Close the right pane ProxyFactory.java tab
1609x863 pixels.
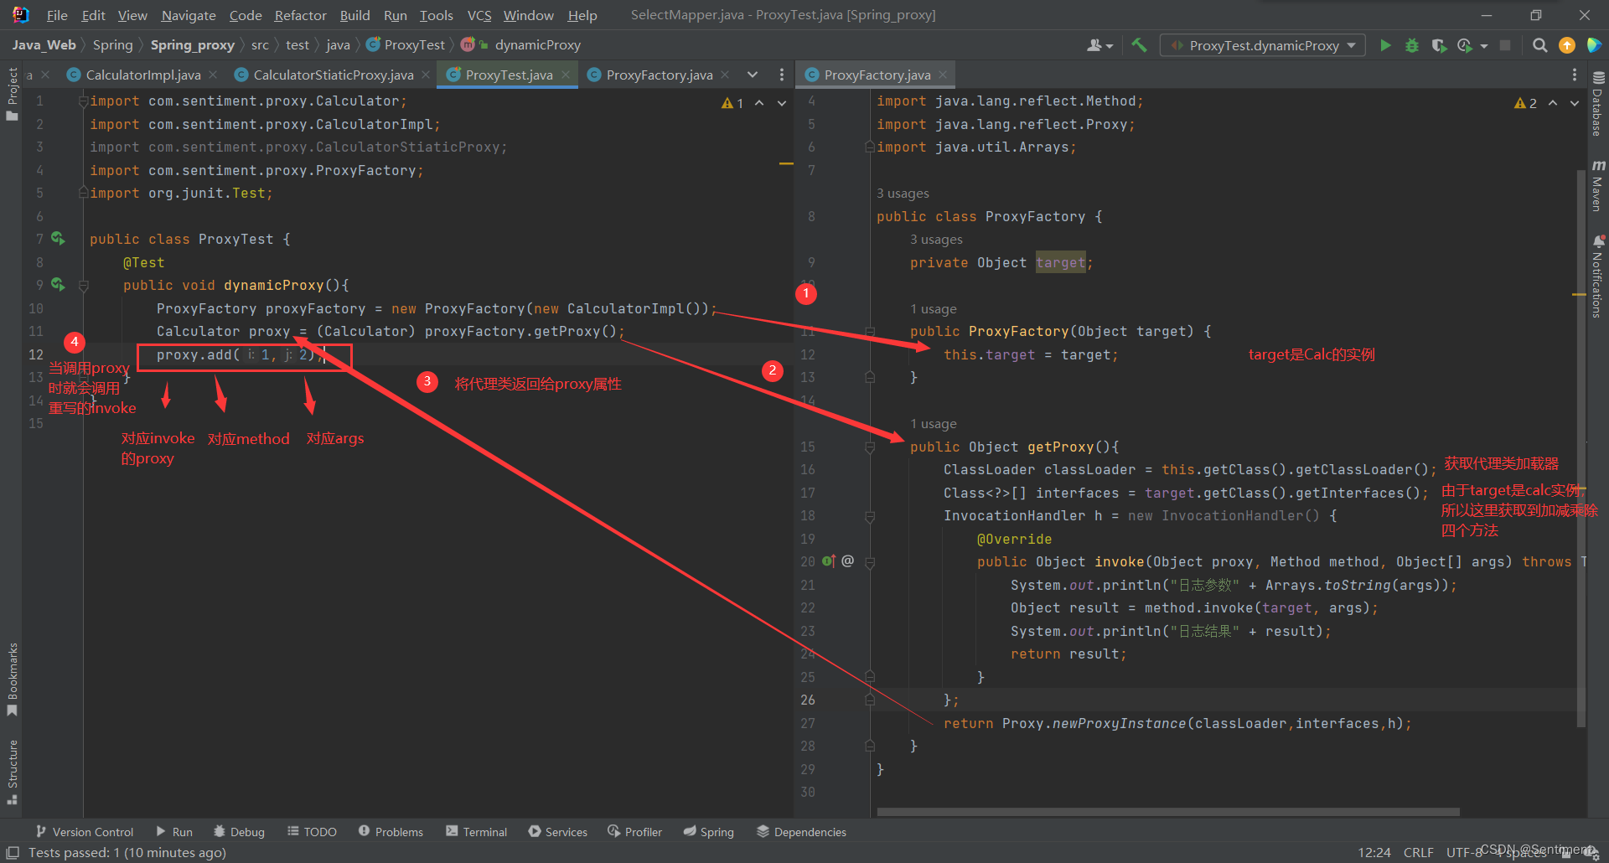coord(943,75)
